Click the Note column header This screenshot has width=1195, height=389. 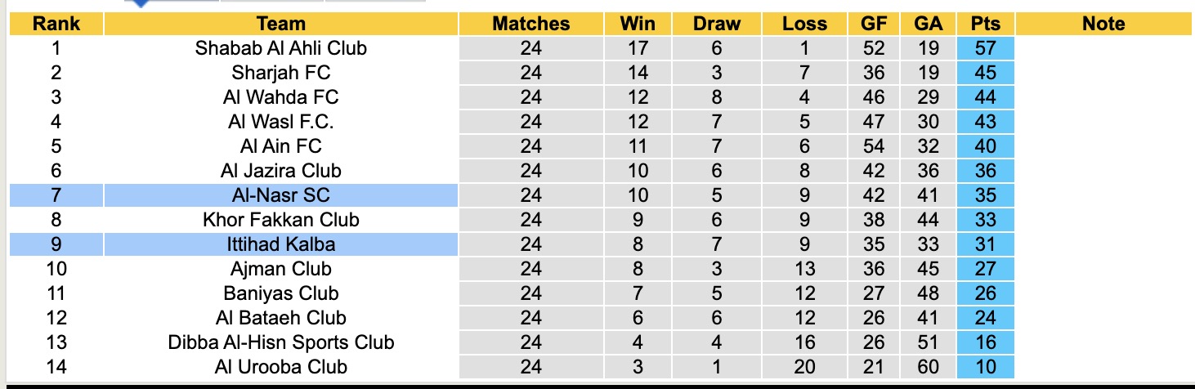(1103, 24)
